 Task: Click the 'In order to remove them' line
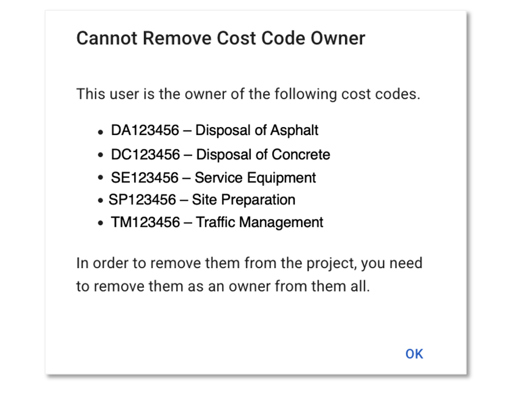point(249,264)
